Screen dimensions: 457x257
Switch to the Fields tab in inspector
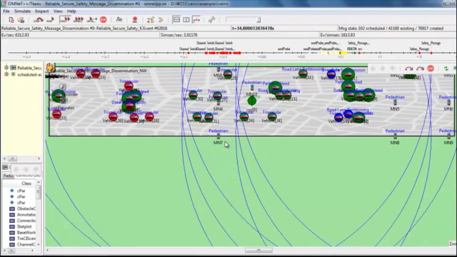click(8, 176)
